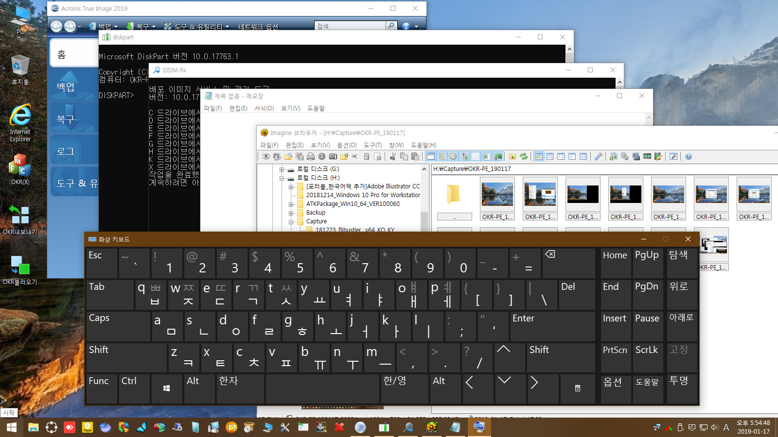The image size is (778, 437).
Task: Click the blue Help question icon in Imagine toolbar
Action: point(689,156)
